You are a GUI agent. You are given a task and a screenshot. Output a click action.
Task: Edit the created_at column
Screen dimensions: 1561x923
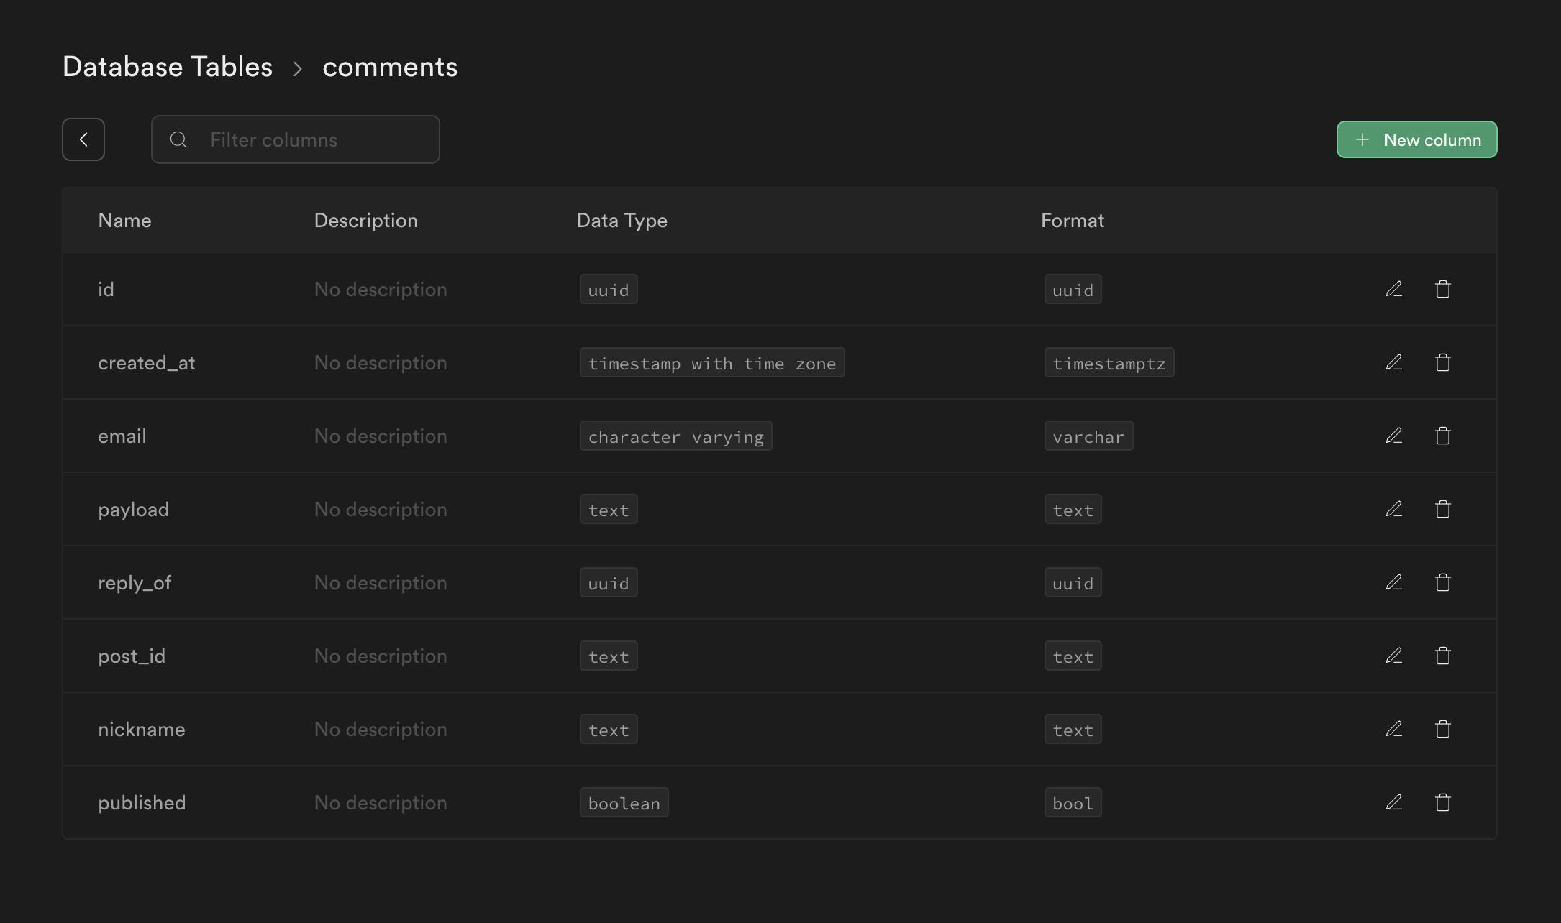pyautogui.click(x=1394, y=362)
